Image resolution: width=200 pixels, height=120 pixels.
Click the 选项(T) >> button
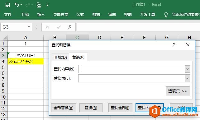coord(178,91)
